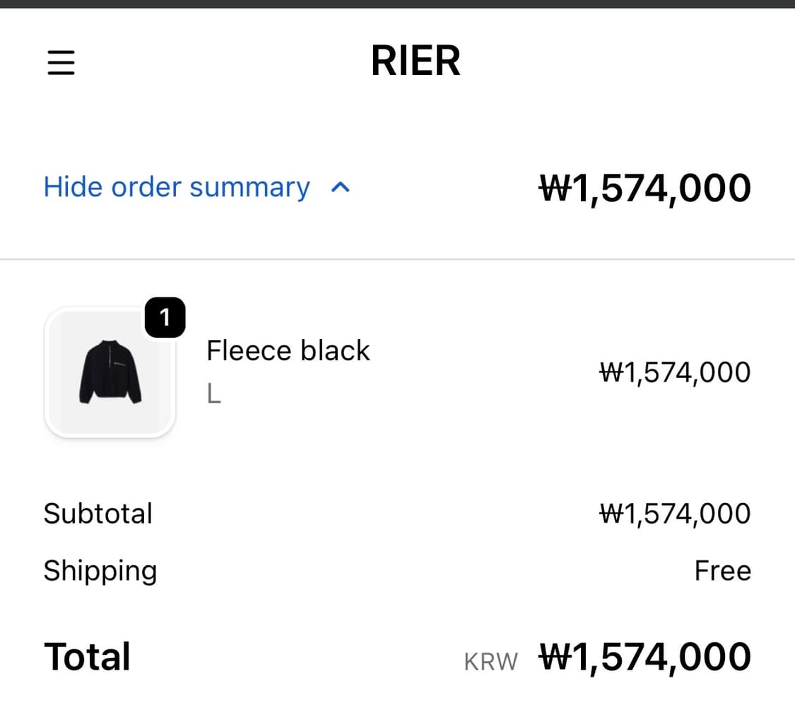Click the size L label
Image resolution: width=795 pixels, height=715 pixels.
pos(213,394)
